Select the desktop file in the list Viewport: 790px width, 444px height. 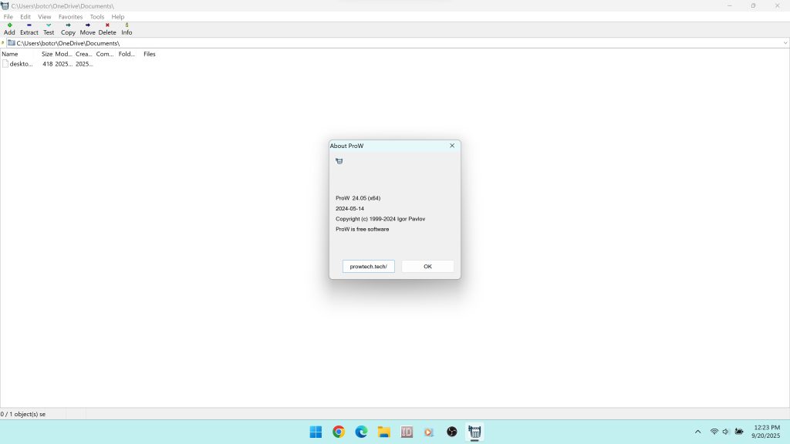[x=20, y=64]
